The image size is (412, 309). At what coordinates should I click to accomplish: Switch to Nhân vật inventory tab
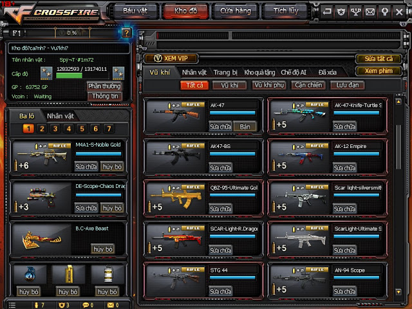194,72
